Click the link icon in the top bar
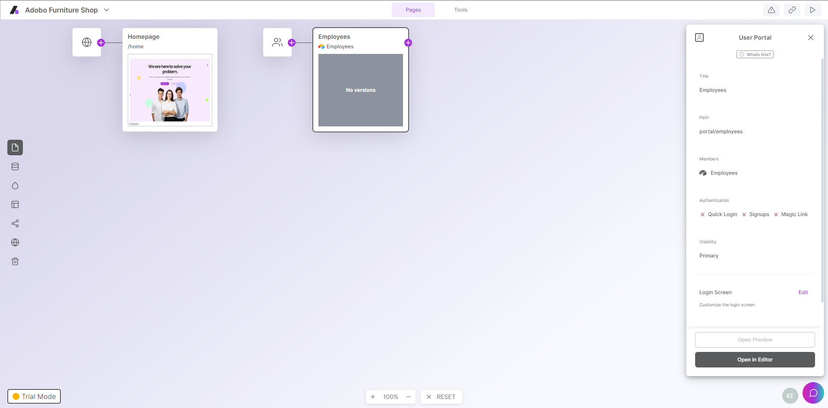 pyautogui.click(x=792, y=10)
